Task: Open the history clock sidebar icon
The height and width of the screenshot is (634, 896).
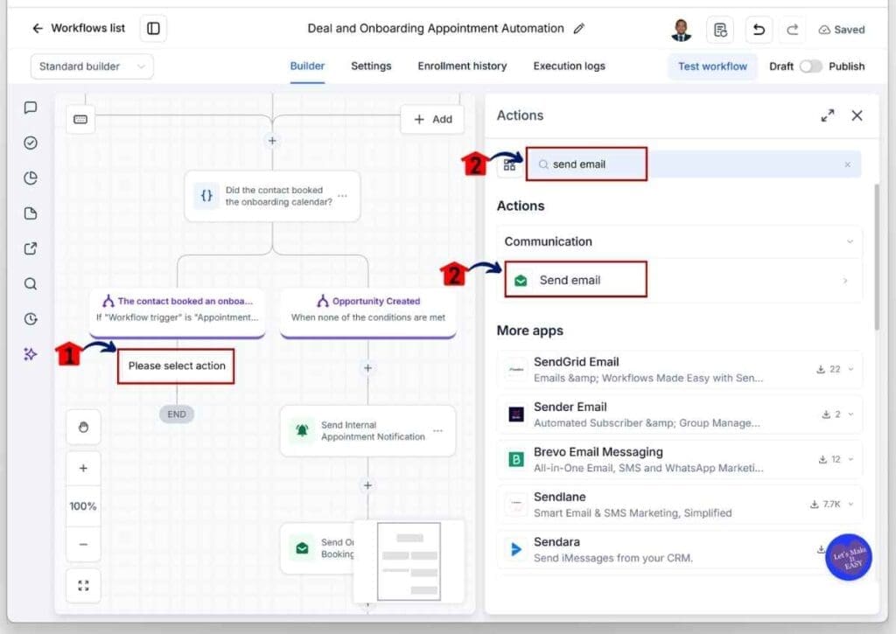Action: click(x=31, y=319)
